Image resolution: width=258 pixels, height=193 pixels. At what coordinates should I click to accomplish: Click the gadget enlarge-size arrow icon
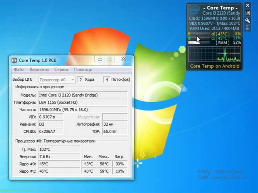click(247, 13)
